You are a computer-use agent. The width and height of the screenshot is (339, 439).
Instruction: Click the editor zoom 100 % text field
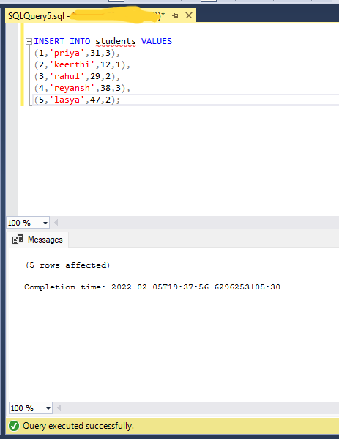(24, 223)
